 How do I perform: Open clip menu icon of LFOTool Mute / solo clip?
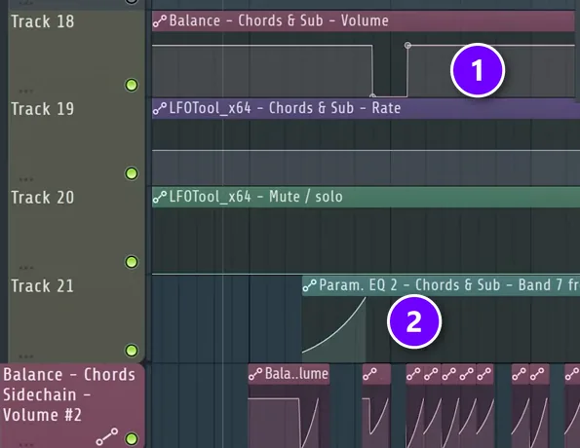tap(160, 197)
